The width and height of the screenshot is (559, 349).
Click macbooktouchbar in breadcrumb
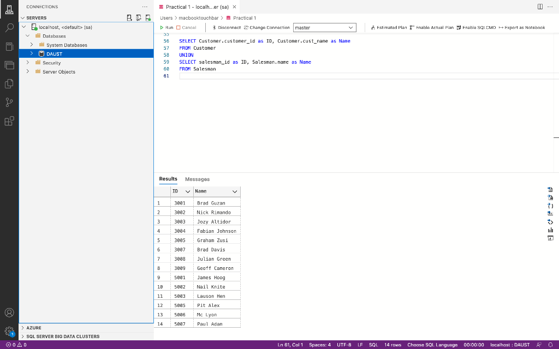click(199, 18)
